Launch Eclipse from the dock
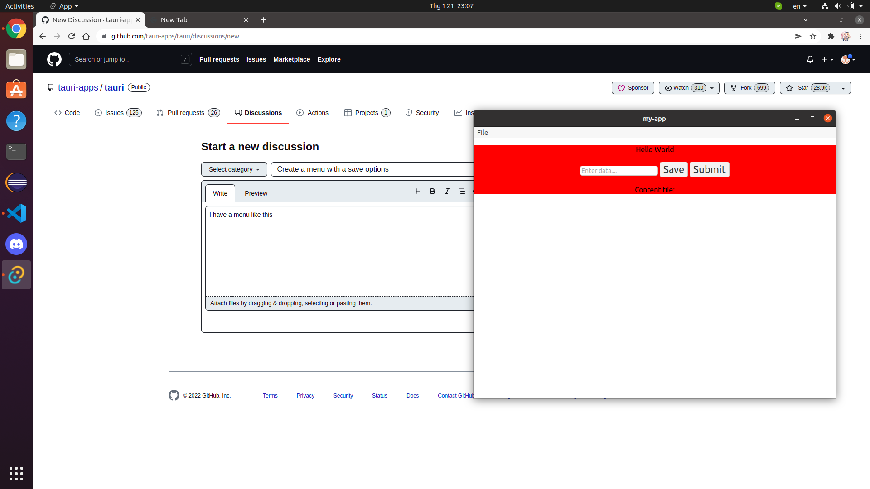Image resolution: width=870 pixels, height=489 pixels. [x=16, y=182]
